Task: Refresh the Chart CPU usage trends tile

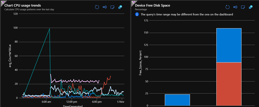Action: pyautogui.click(x=97, y=7)
